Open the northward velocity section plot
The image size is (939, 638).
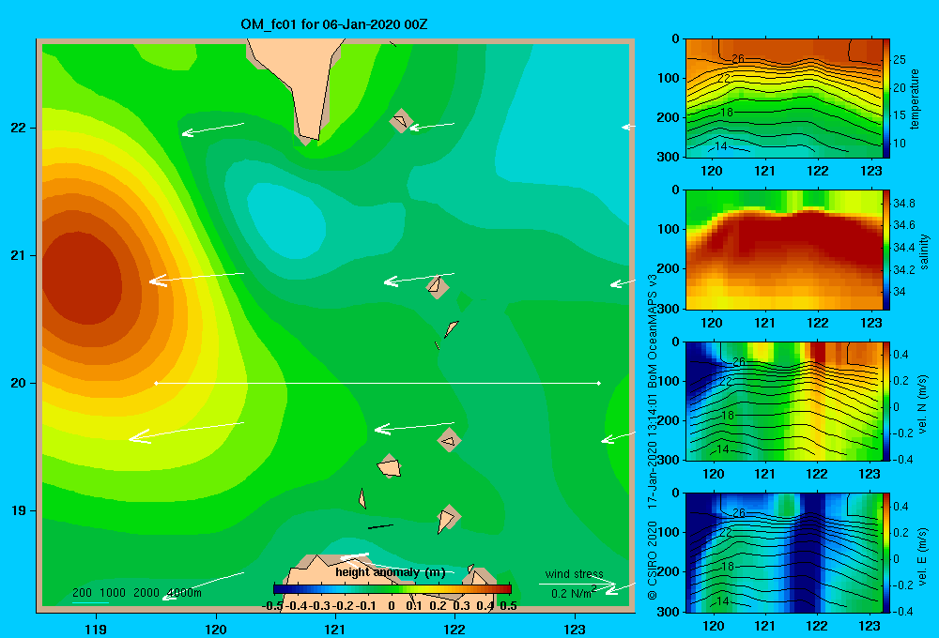tap(784, 401)
